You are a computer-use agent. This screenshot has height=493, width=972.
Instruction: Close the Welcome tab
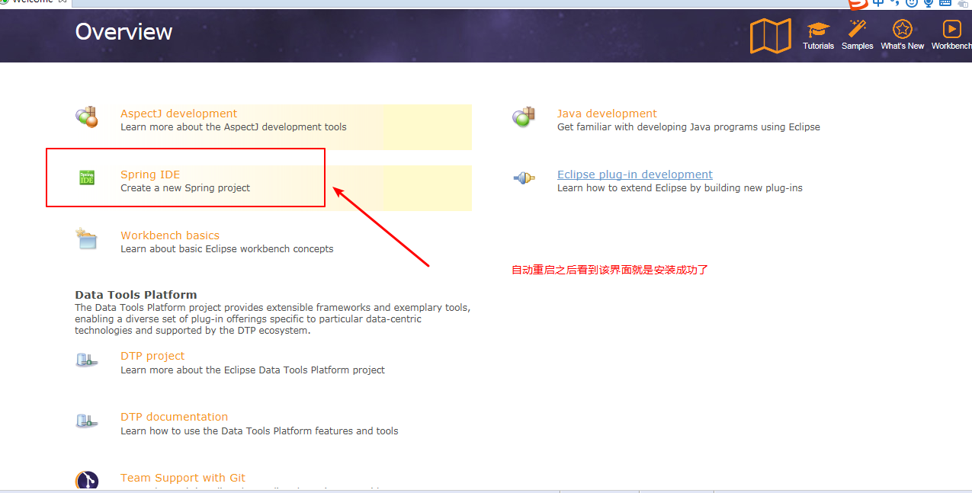tap(63, 2)
